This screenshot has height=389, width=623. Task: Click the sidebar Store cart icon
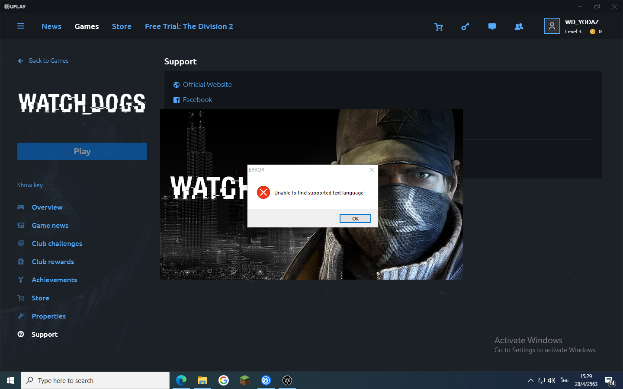tap(21, 298)
